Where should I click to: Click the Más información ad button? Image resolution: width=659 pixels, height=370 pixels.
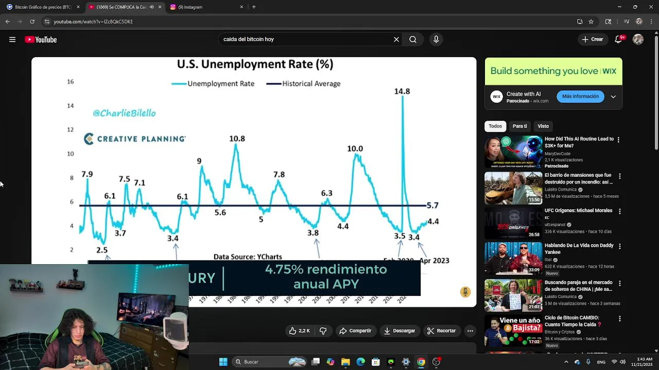tap(580, 96)
